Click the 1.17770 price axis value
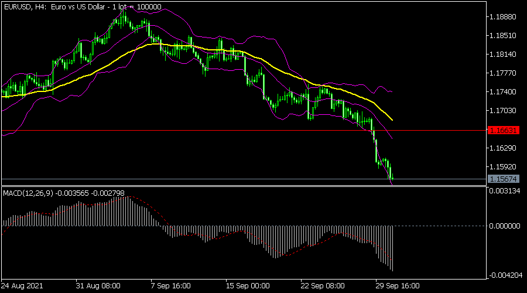Viewport: 527px width, 293px height. tap(503, 73)
